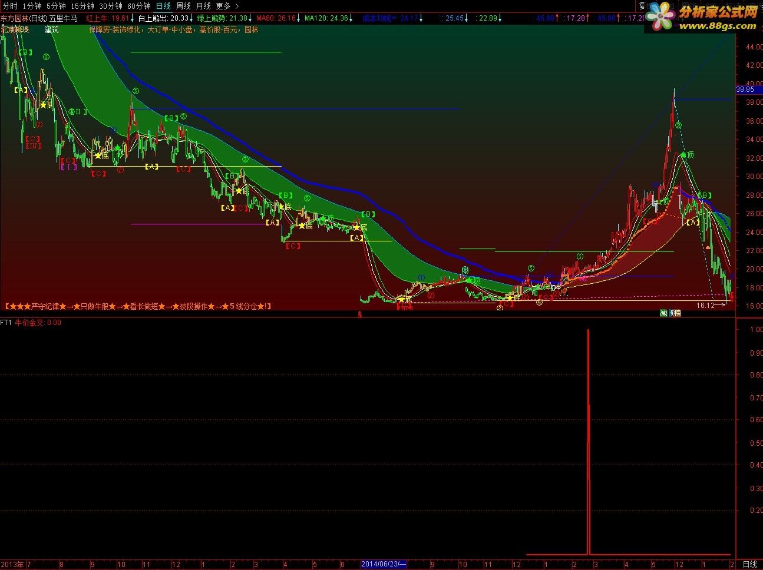Select the 1分钟 period tab

[x=32, y=6]
